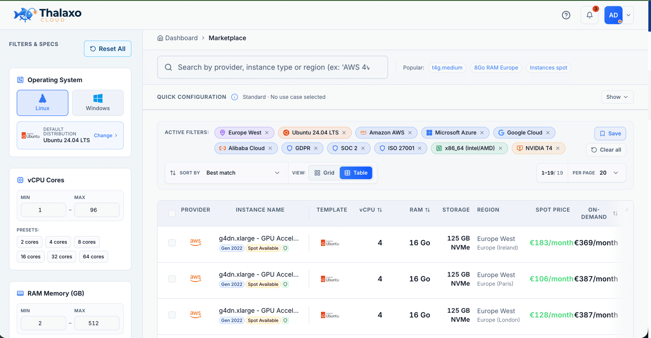Switch to Grid view
Screen dimensions: 651x338
pos(324,173)
